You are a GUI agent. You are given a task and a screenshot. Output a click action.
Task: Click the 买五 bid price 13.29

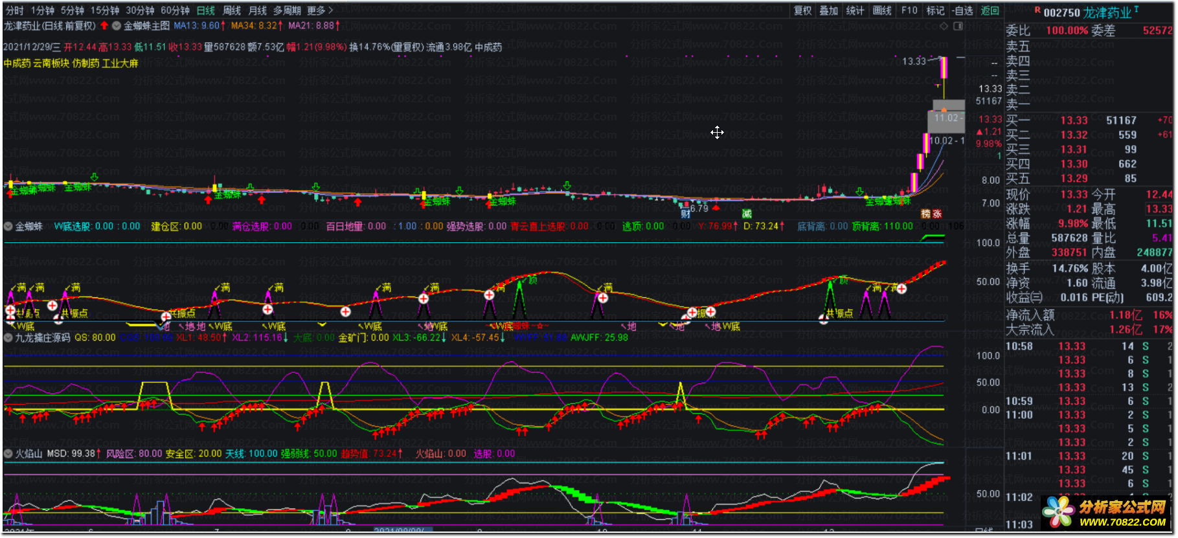pyautogui.click(x=1074, y=179)
